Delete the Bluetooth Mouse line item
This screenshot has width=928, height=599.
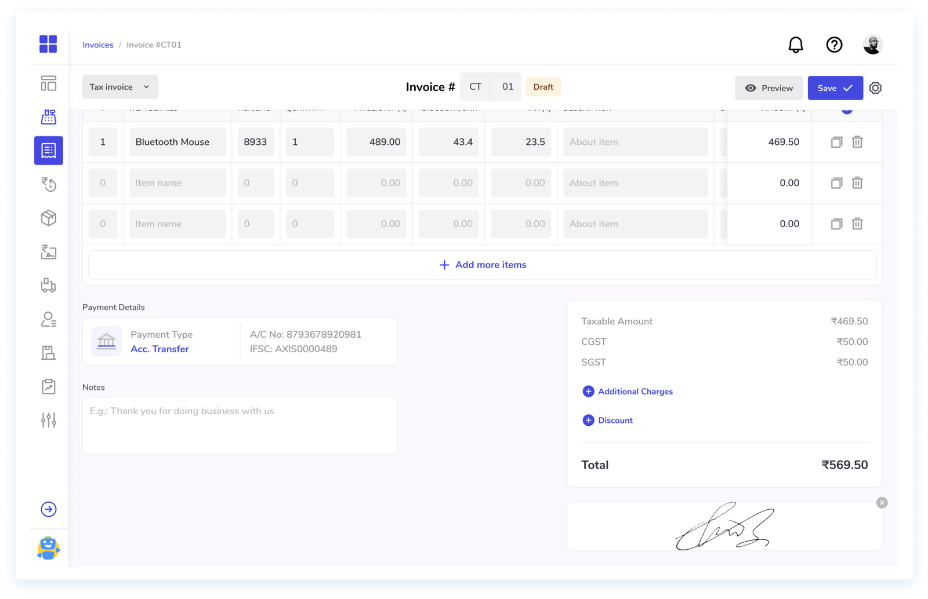pyautogui.click(x=857, y=142)
